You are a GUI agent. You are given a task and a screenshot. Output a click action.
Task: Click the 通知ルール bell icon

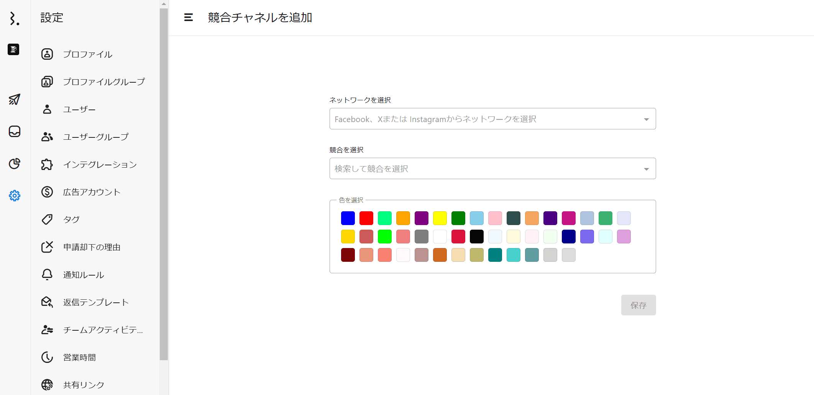pos(47,274)
